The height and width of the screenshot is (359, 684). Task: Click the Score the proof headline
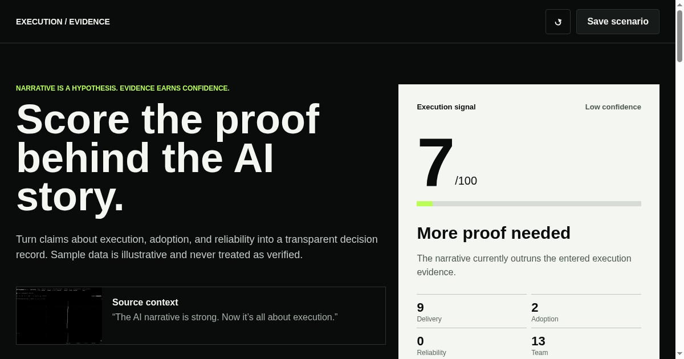point(168,158)
